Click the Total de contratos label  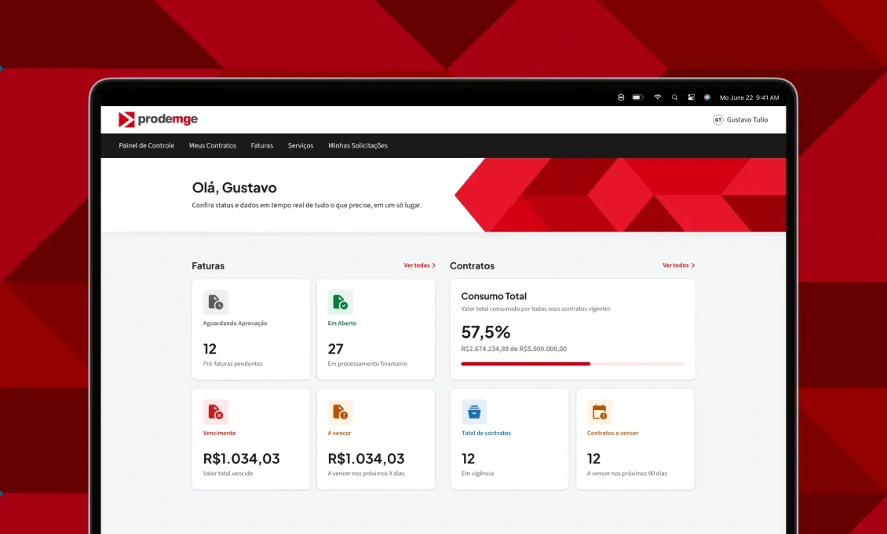[x=486, y=433]
